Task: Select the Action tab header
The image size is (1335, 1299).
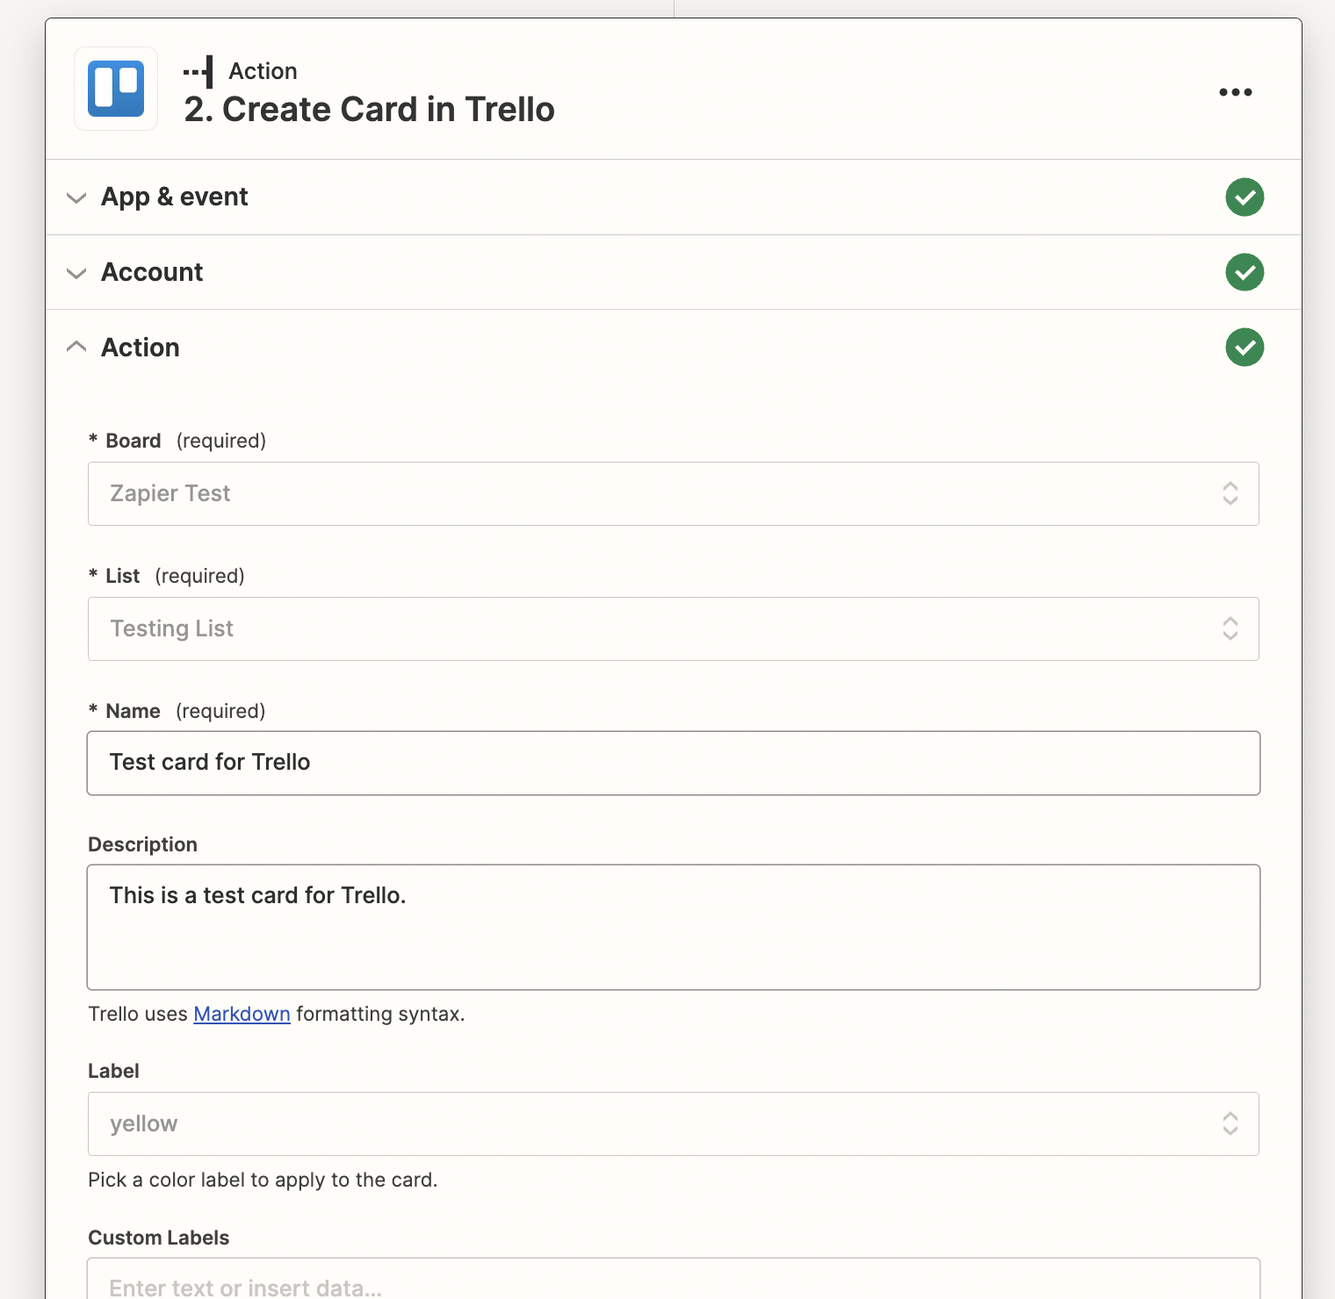Action: pos(141,347)
